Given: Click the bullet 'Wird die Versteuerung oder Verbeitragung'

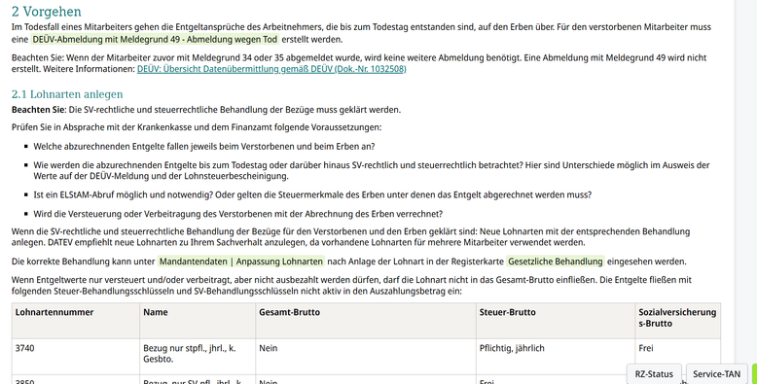Looking at the screenshot, I should pyautogui.click(x=237, y=214).
